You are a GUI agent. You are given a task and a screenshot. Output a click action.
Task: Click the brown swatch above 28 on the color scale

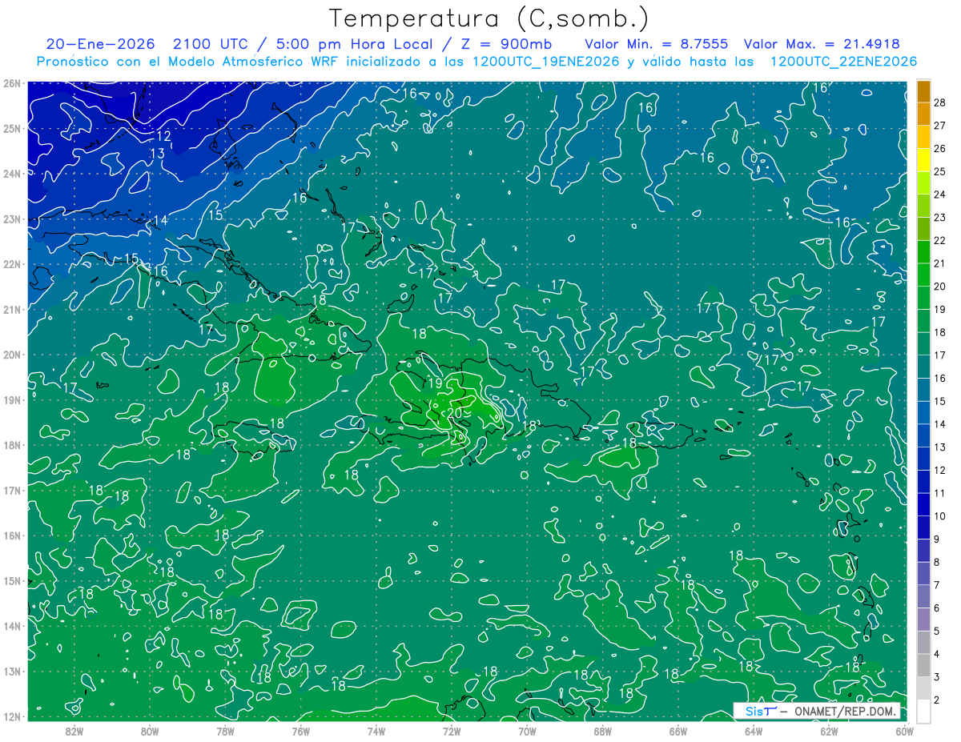[x=923, y=91]
